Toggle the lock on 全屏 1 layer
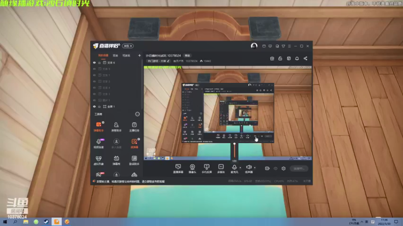This screenshot has width=403, height=226. [x=99, y=106]
